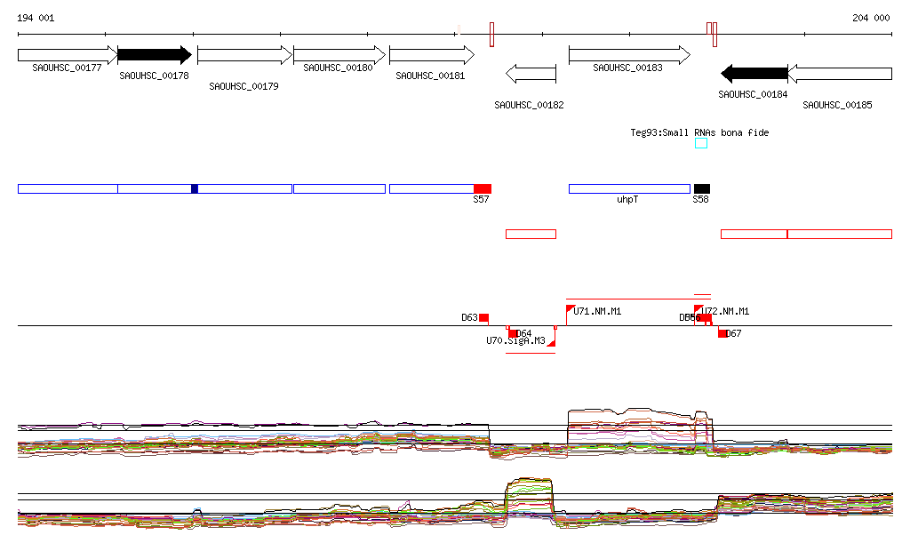This screenshot has width=910, height=543.
Task: Click red rectangle on axis above SAOUHSC_00182
Action: tap(491, 35)
